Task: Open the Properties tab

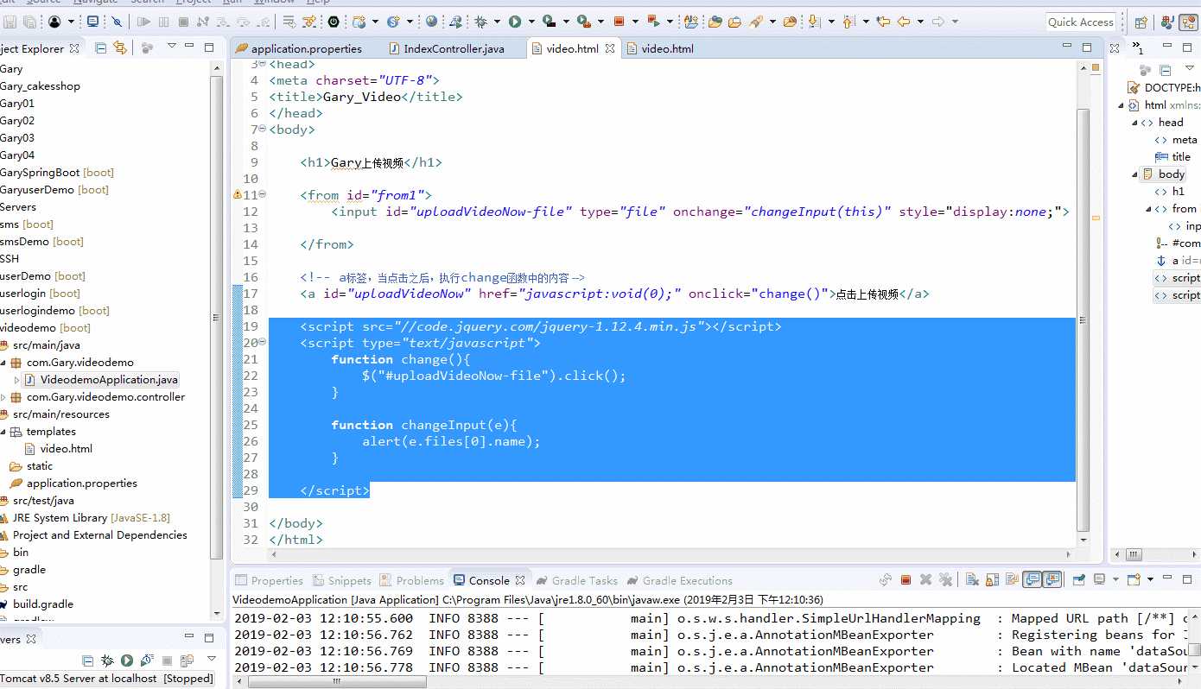Action: [x=269, y=580]
